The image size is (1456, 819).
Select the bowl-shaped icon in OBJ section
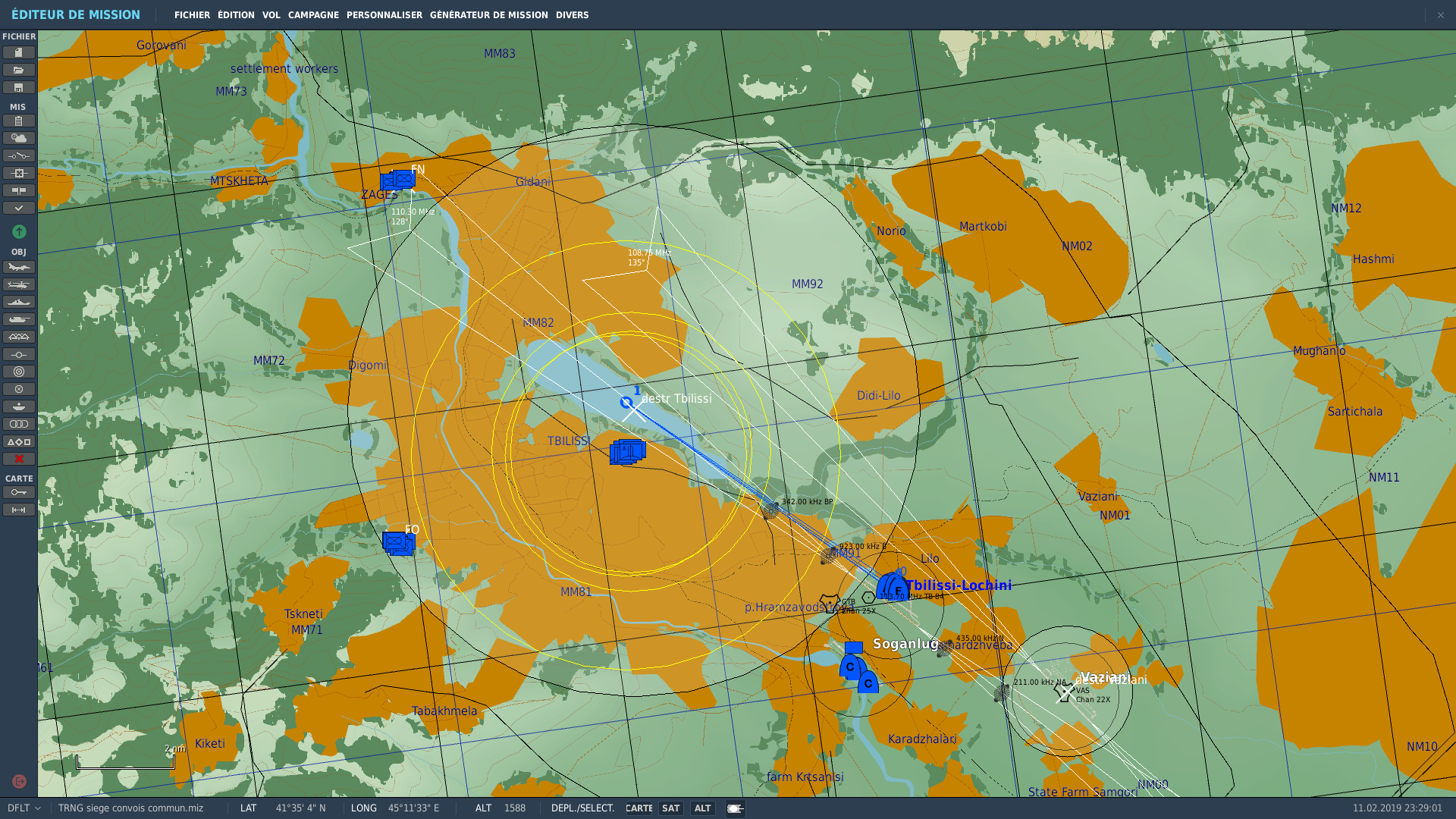click(x=19, y=406)
